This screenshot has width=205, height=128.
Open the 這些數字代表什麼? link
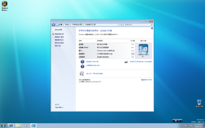pyautogui.click(x=93, y=62)
